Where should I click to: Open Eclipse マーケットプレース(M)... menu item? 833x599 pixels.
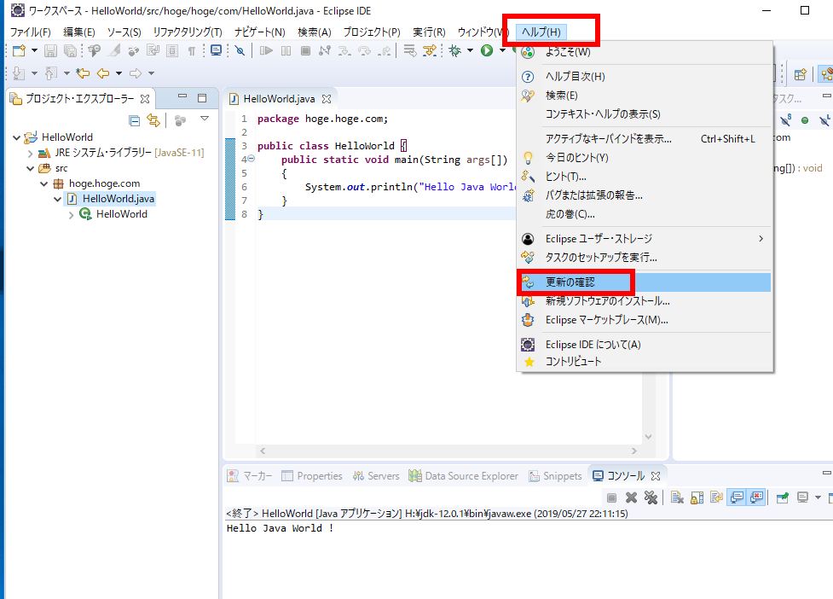(x=644, y=320)
